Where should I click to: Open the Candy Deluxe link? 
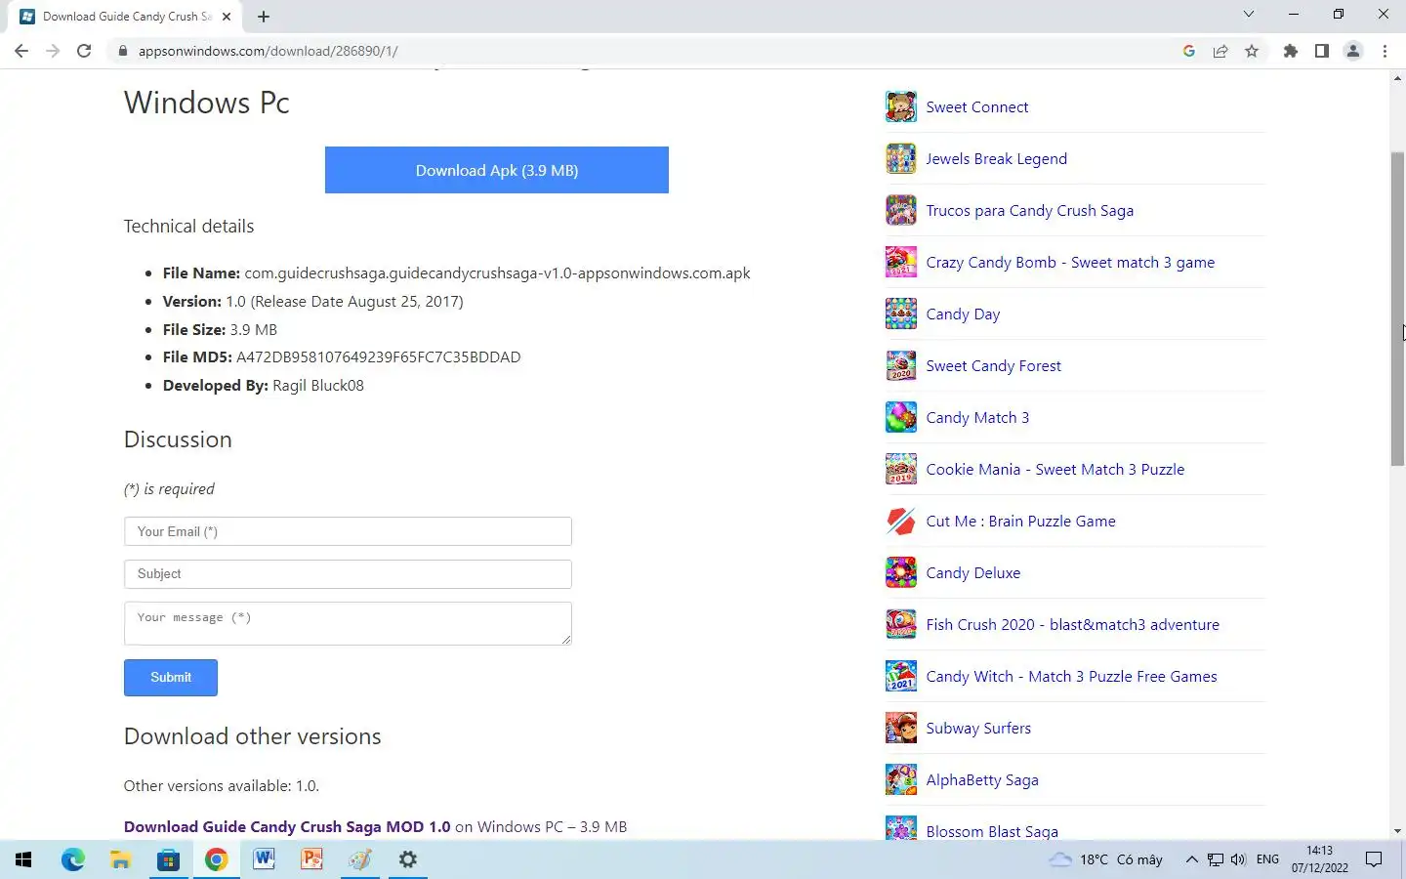click(972, 572)
